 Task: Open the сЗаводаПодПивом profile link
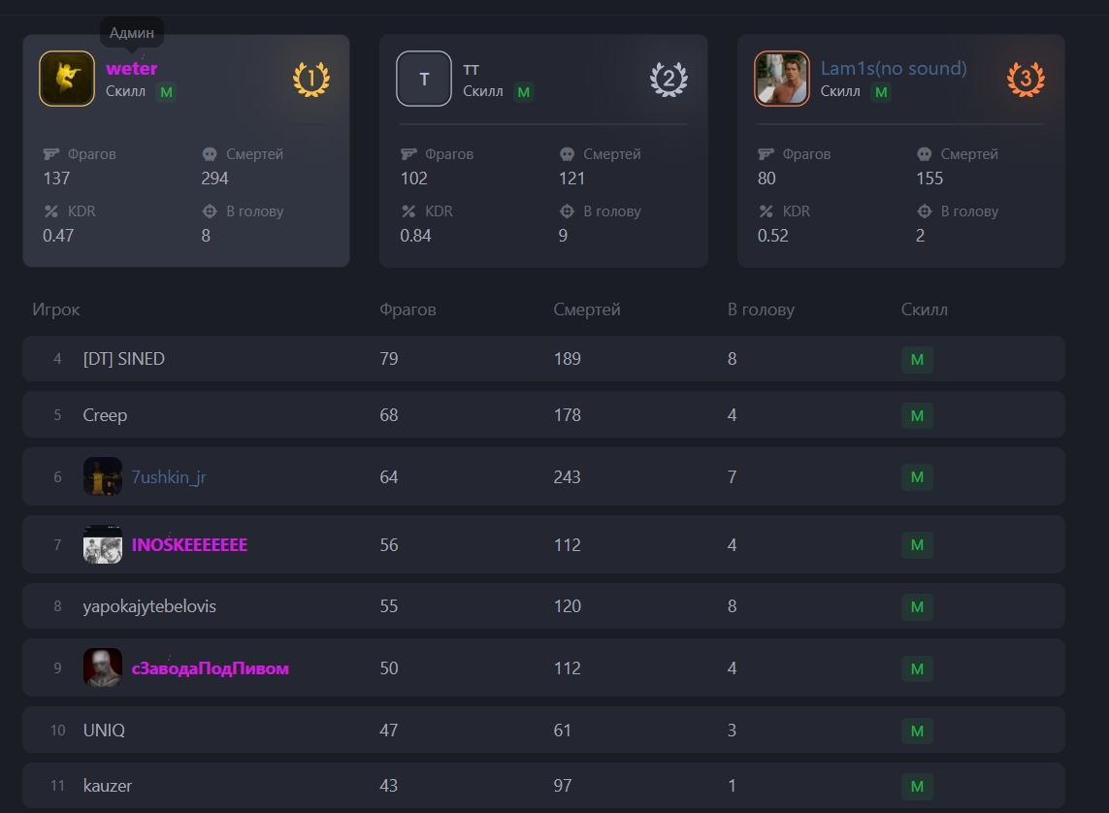(210, 668)
